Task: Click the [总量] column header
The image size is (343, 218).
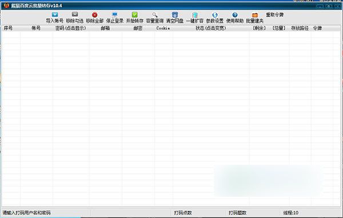Action: click(279, 28)
